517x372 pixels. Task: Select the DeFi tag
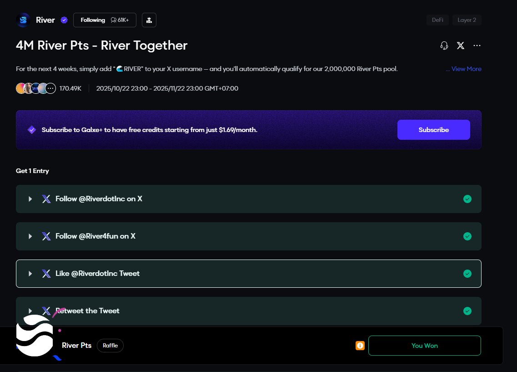[x=437, y=20]
